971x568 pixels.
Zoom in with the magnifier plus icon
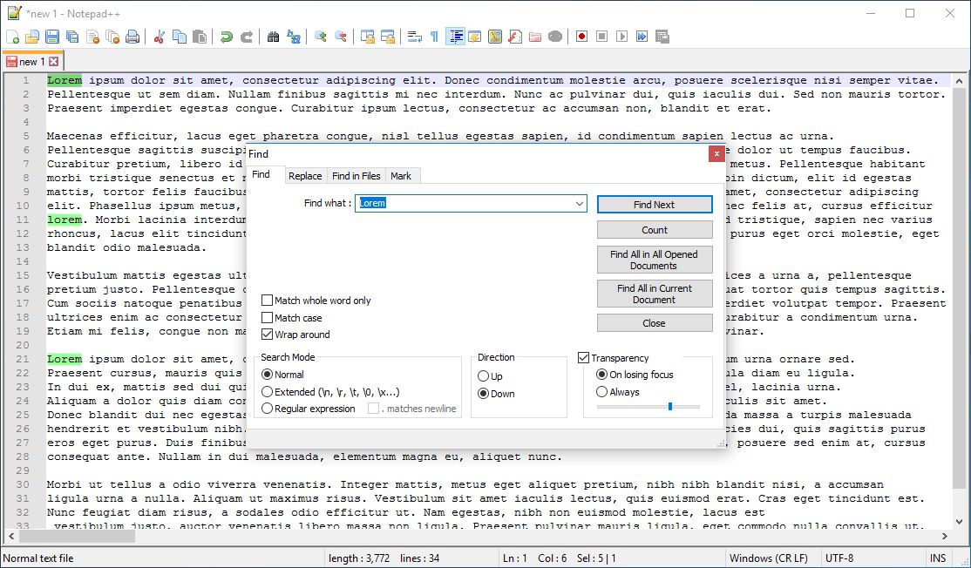pos(320,37)
